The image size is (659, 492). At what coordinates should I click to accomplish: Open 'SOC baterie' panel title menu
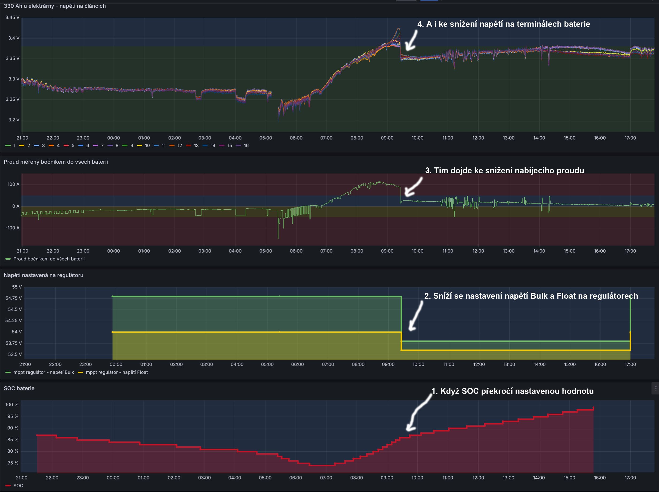[x=19, y=388]
